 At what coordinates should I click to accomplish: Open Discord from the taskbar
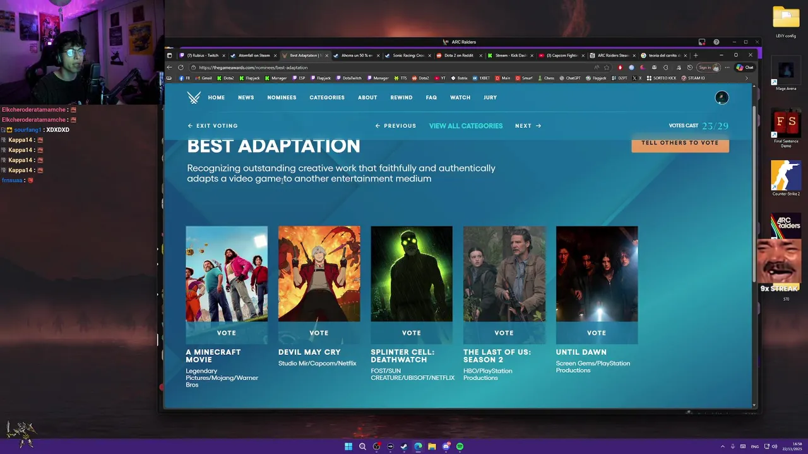pos(446,446)
